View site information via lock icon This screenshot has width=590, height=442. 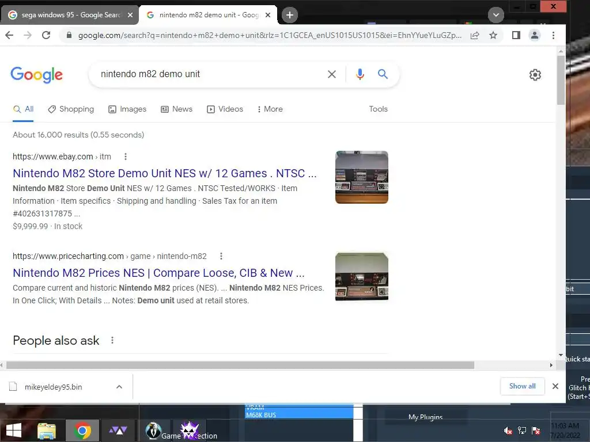tap(69, 35)
